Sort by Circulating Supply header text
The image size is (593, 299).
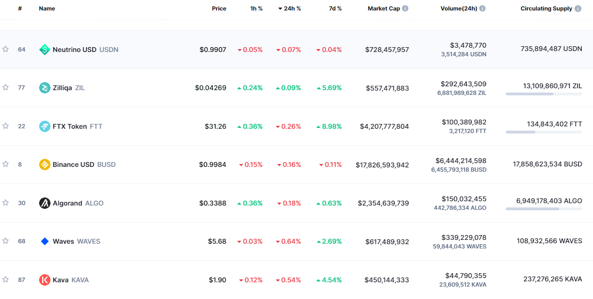(x=546, y=9)
